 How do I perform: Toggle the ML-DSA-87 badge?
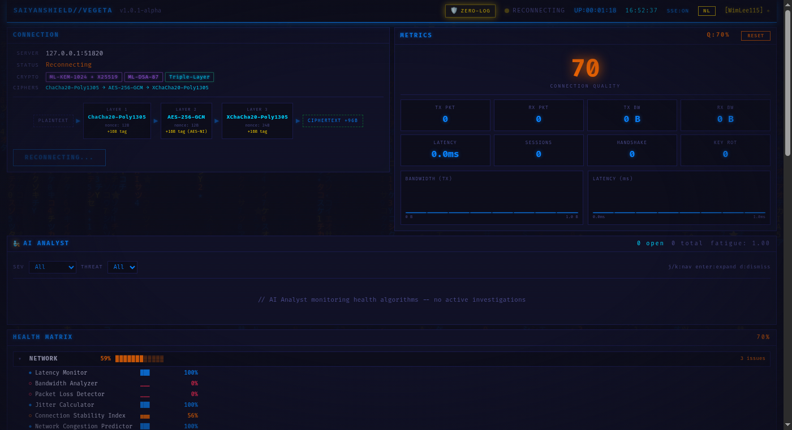point(143,76)
